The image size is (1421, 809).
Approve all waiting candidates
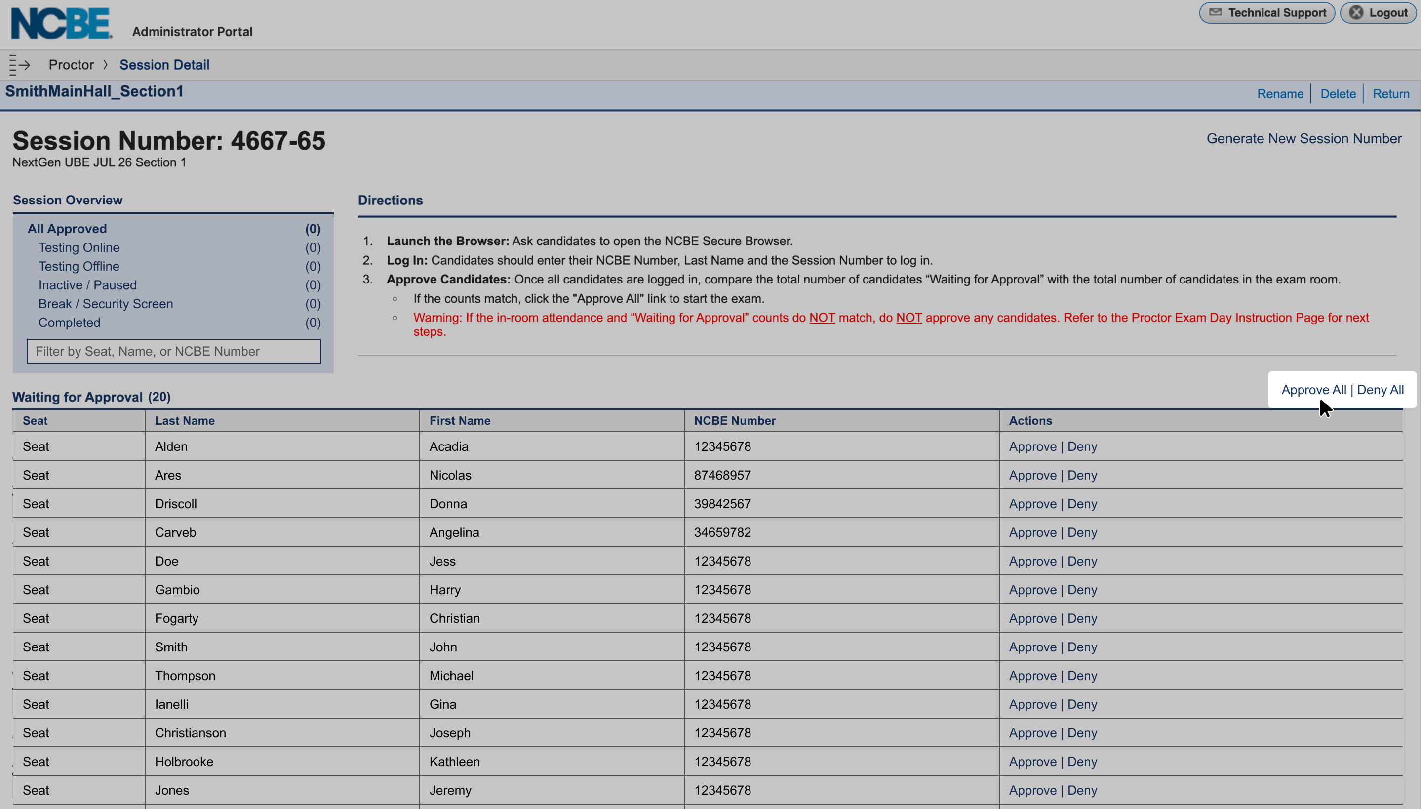tap(1314, 390)
